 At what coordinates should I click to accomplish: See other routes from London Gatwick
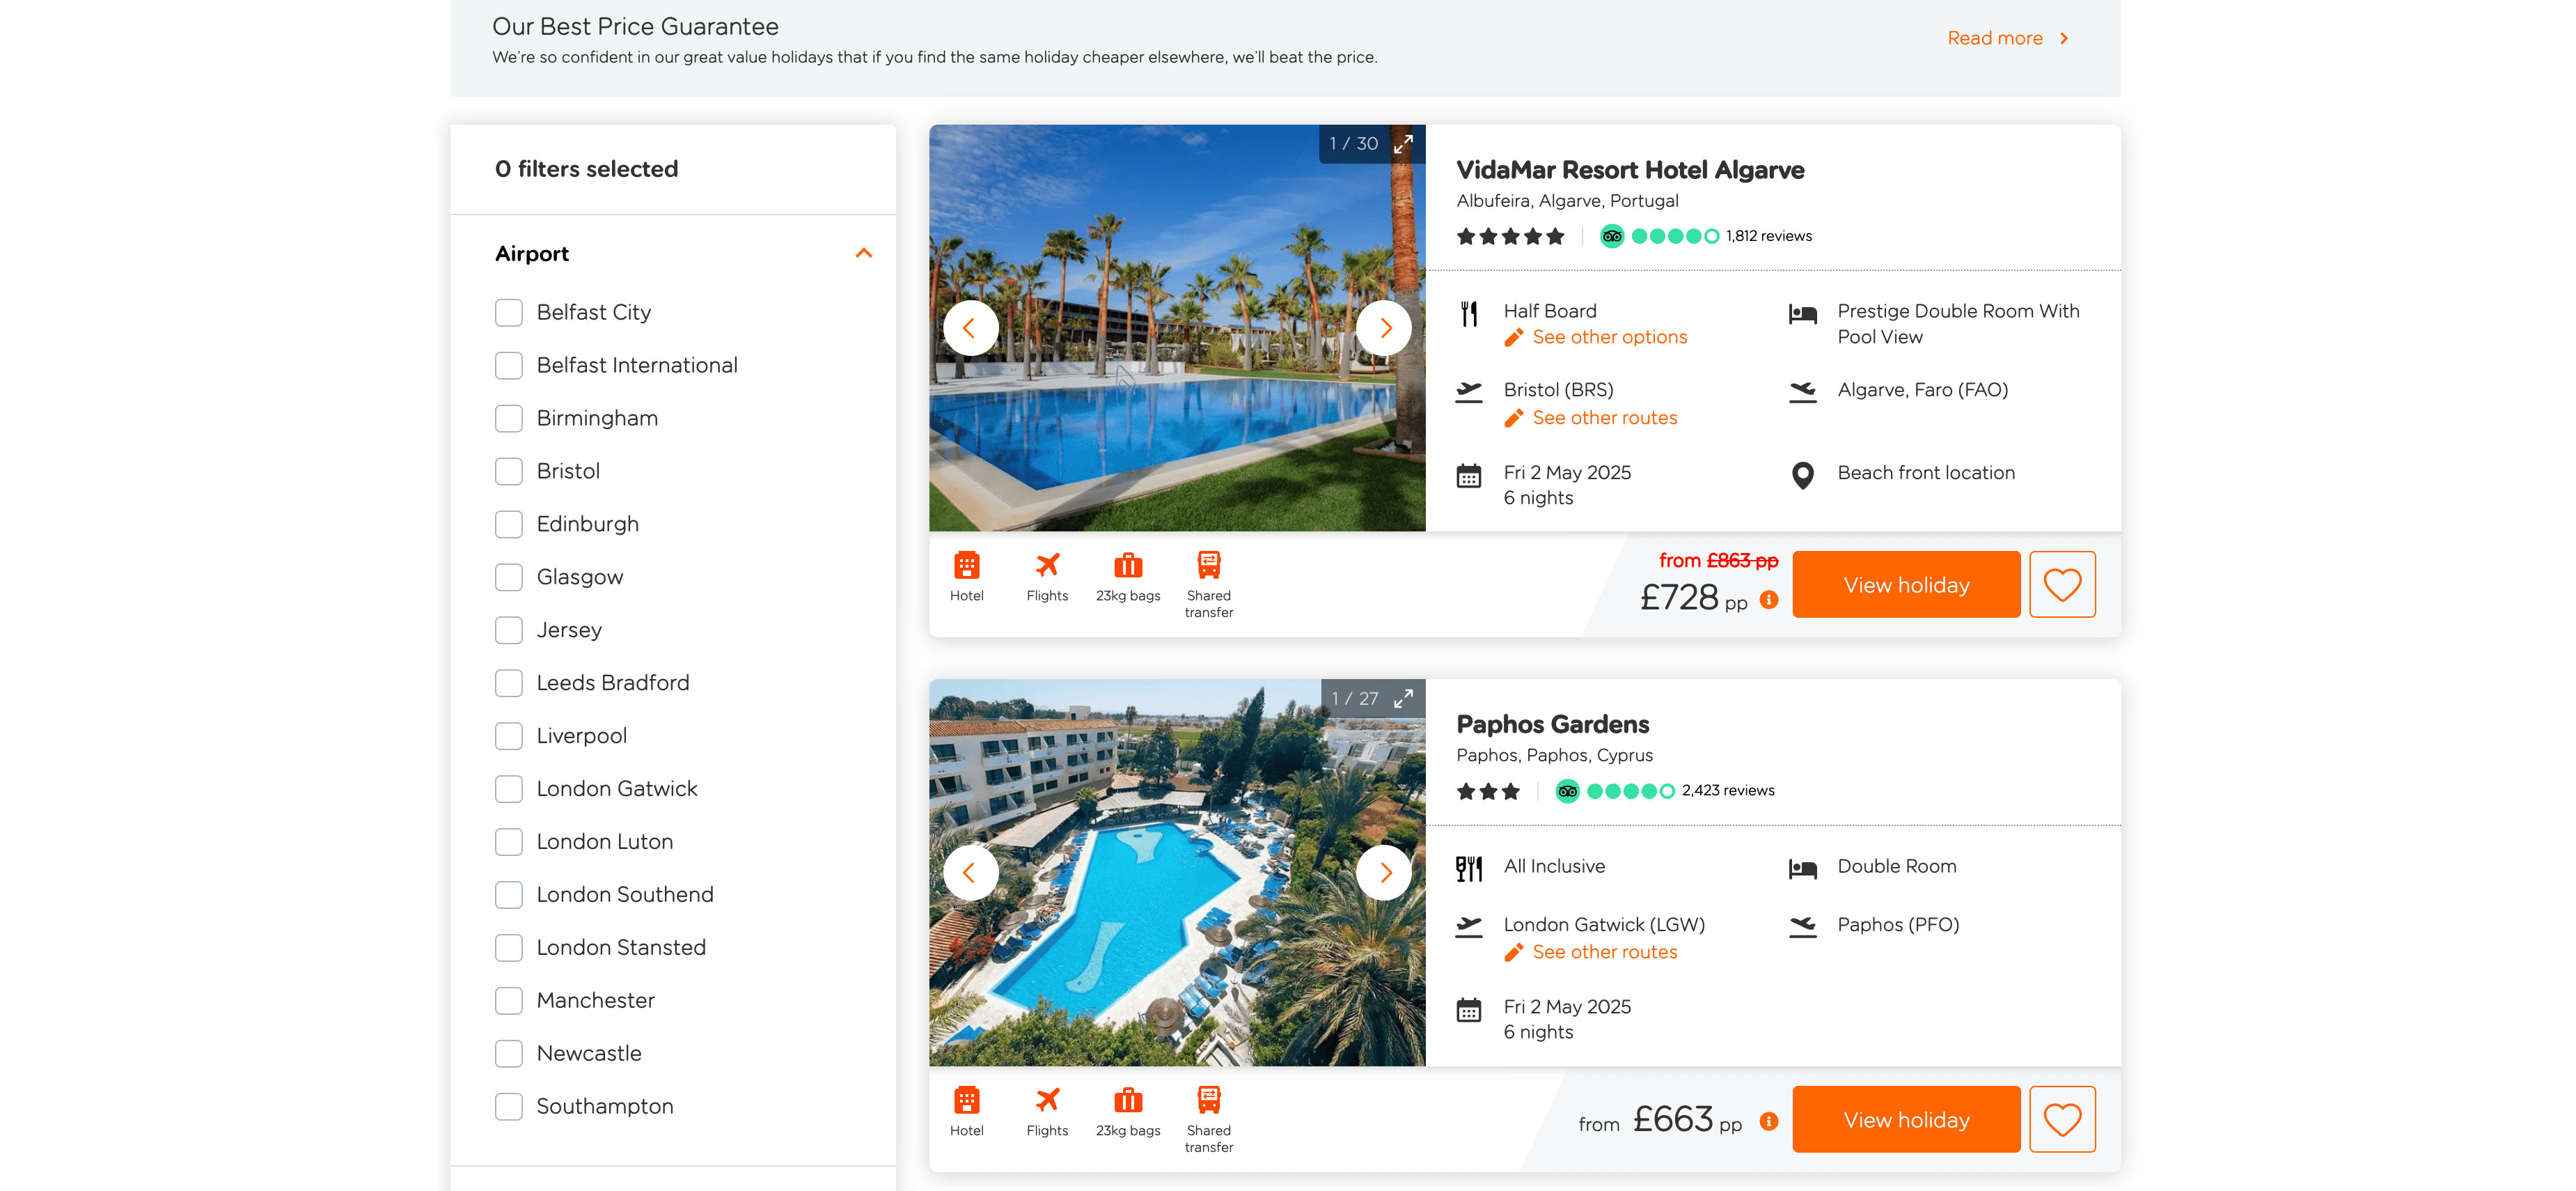1604,953
